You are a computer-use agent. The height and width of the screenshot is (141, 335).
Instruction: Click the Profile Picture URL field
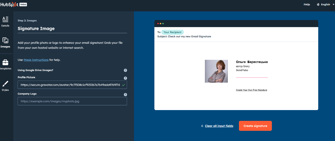pos(72,85)
